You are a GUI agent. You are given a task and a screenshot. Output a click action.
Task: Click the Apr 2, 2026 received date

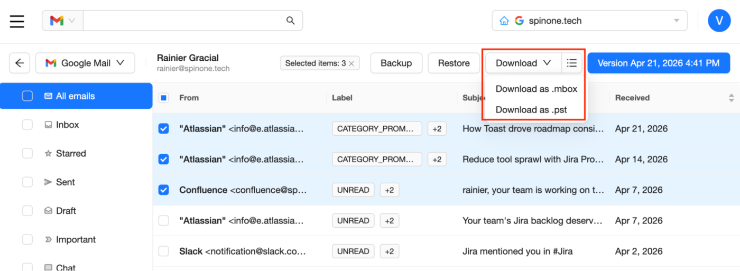click(639, 251)
